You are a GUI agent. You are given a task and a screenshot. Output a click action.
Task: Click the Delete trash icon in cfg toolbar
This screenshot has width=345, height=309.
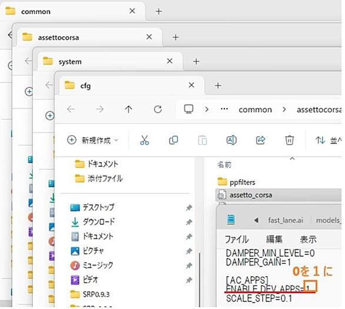pyautogui.click(x=289, y=140)
